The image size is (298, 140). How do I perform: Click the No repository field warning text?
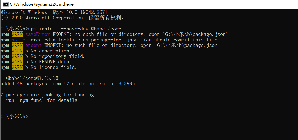point(57,57)
